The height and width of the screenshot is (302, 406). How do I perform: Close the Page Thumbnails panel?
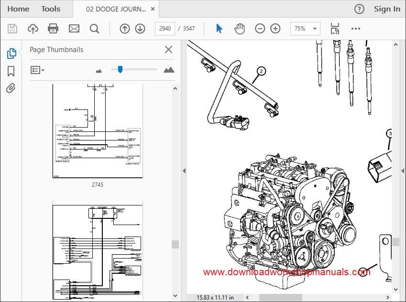[x=168, y=49]
